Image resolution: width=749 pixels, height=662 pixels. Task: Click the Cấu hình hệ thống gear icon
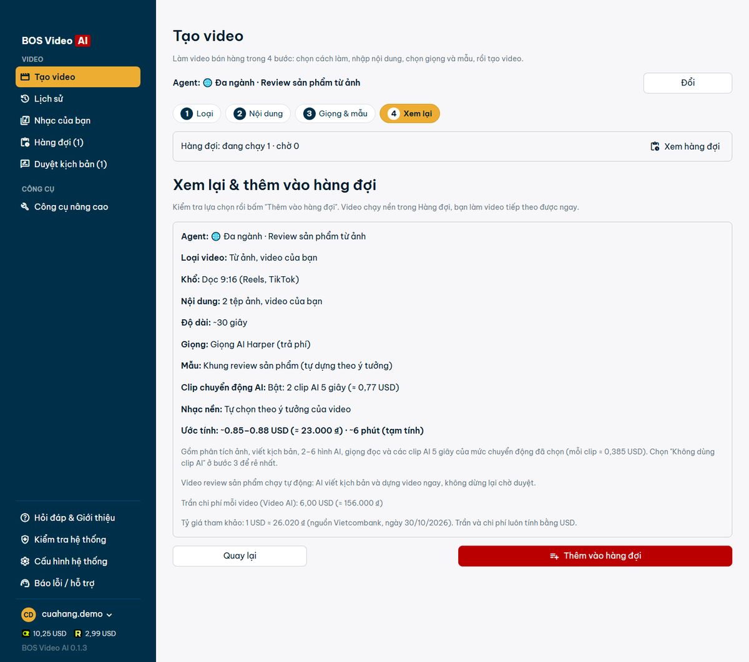pyautogui.click(x=25, y=561)
